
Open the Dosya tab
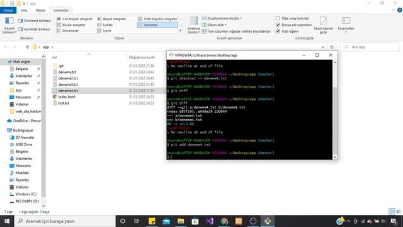coord(8,10)
